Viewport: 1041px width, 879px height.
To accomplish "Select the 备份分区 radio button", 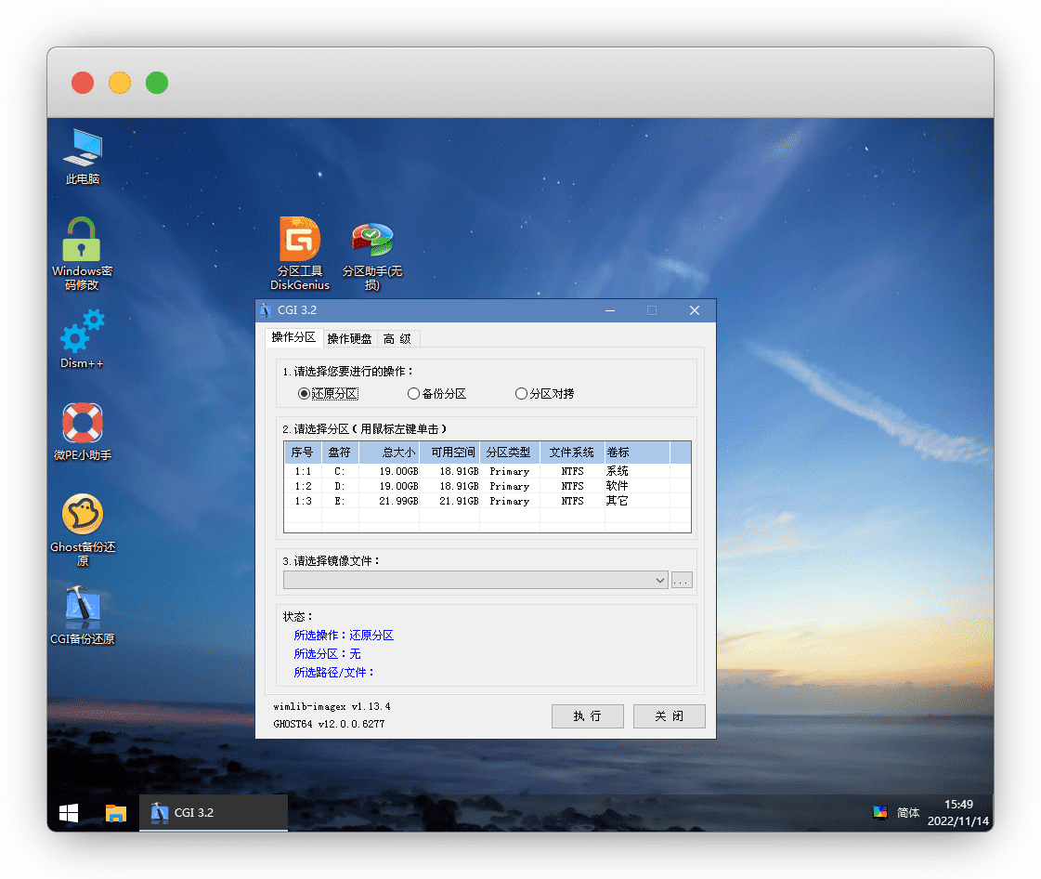I will click(414, 394).
